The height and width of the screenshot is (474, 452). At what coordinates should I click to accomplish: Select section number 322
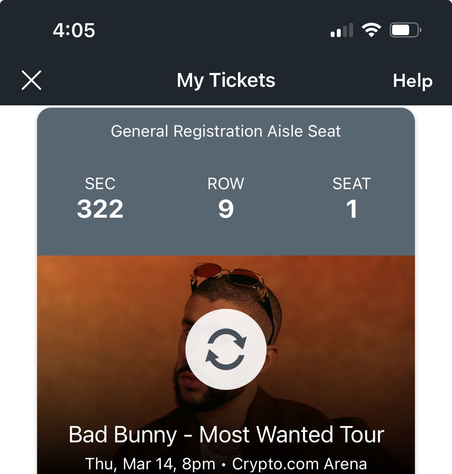coord(100,208)
